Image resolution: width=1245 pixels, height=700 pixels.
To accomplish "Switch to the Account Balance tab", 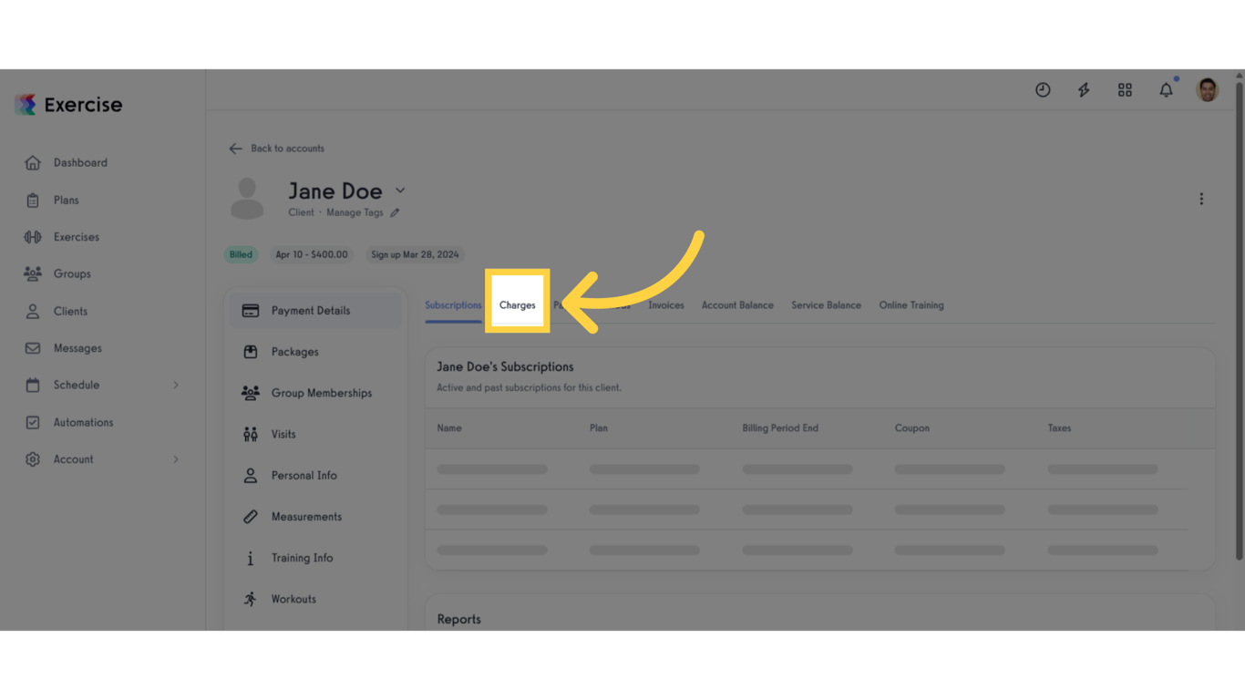I will 737,305.
